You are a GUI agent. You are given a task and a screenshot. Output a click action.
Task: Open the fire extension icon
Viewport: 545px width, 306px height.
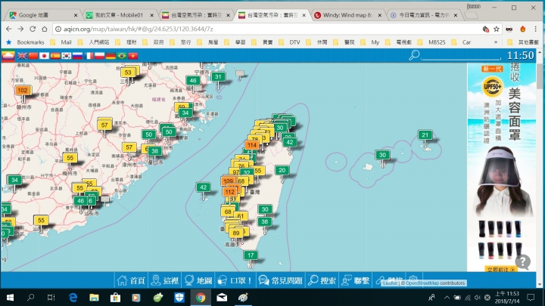522,29
